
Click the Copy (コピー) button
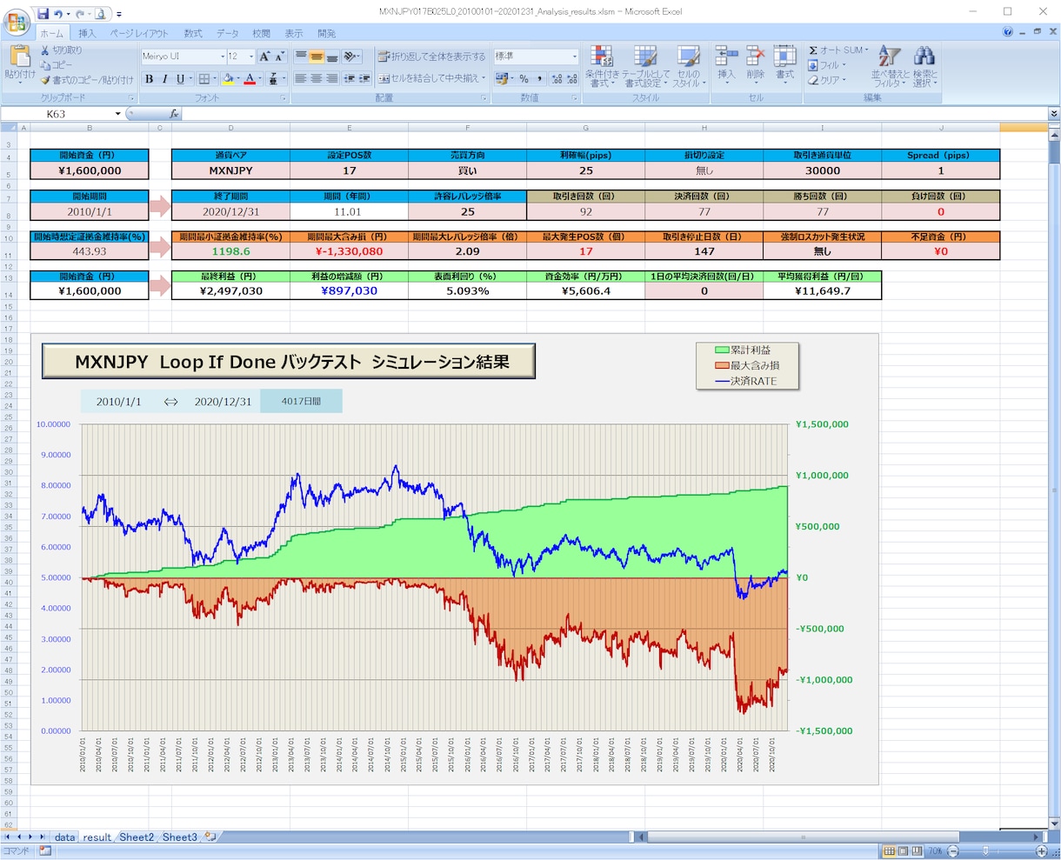57,65
